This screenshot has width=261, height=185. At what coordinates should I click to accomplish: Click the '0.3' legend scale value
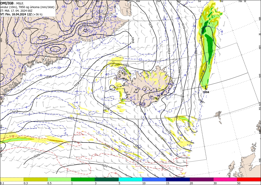(26, 183)
